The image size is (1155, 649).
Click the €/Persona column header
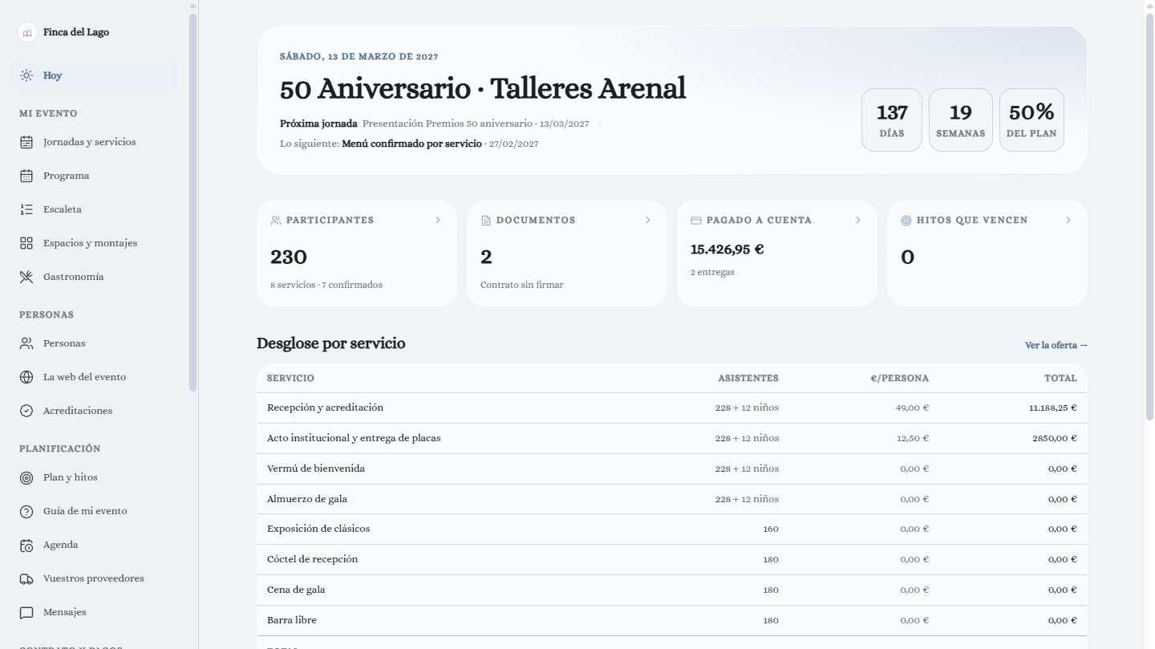899,378
